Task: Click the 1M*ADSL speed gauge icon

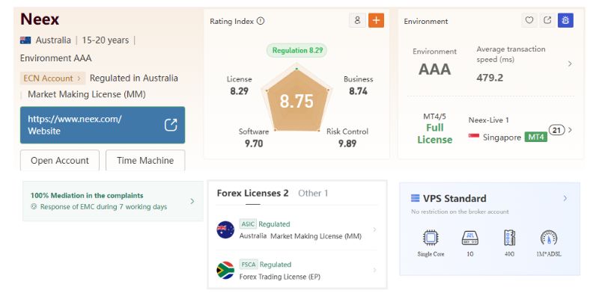Action: click(549, 238)
